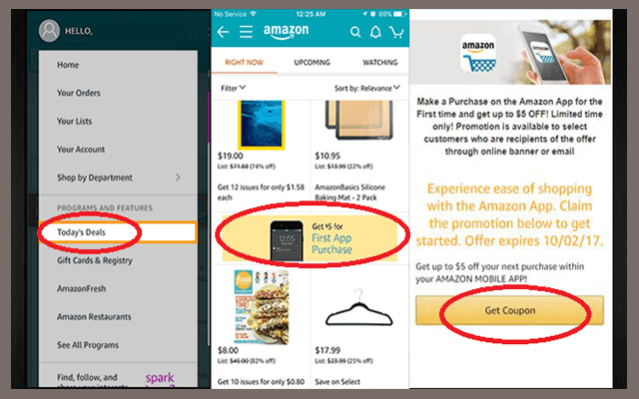Image resolution: width=639 pixels, height=399 pixels.
Task: Open Sort by Relevance dropdown
Action: tap(367, 88)
